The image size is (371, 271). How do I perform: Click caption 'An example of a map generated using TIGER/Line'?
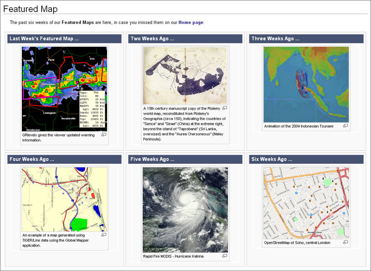tap(56, 240)
